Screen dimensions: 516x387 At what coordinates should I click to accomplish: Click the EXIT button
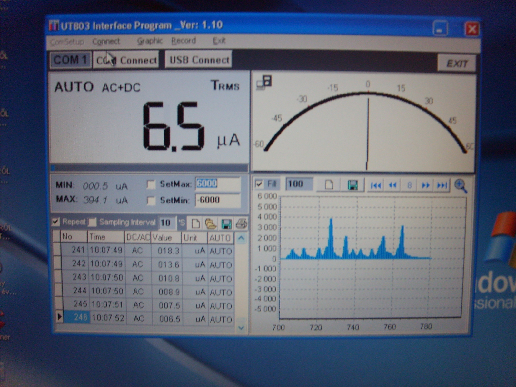[456, 63]
